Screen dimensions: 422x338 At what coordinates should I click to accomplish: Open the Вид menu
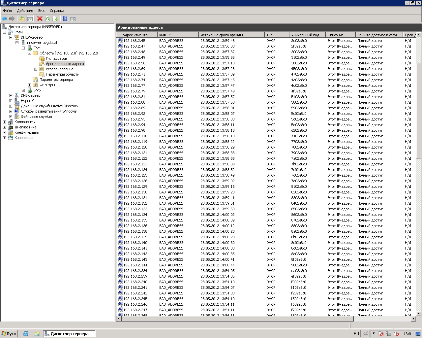(x=41, y=11)
